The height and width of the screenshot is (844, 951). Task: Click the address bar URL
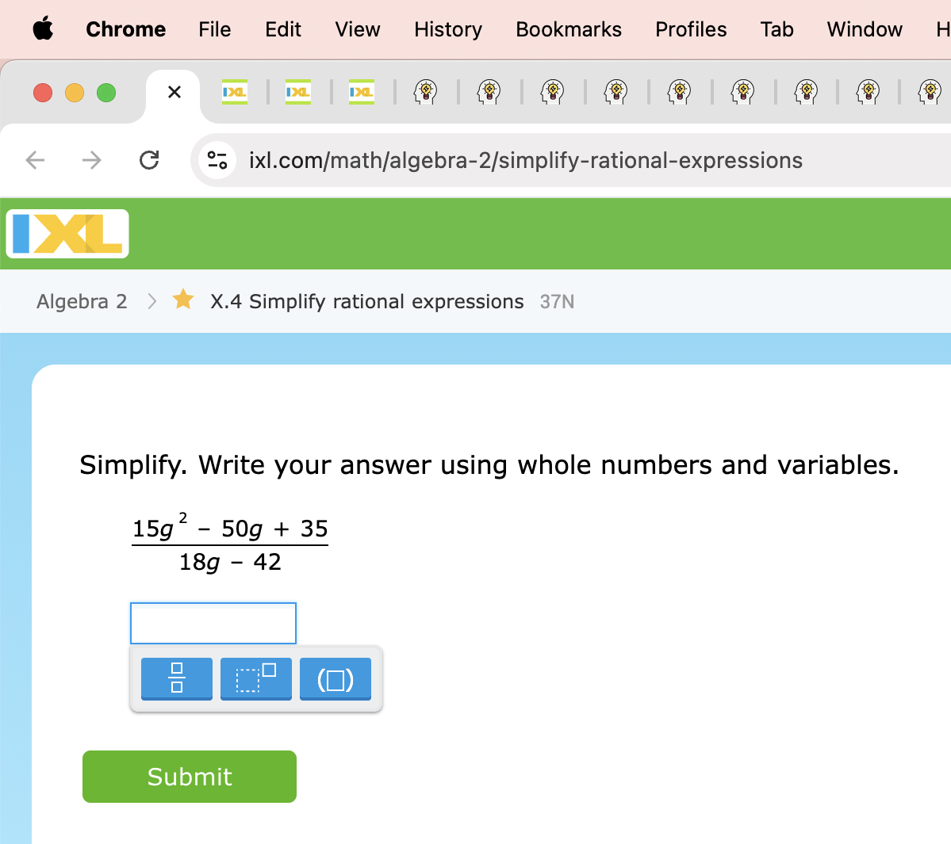click(x=526, y=161)
